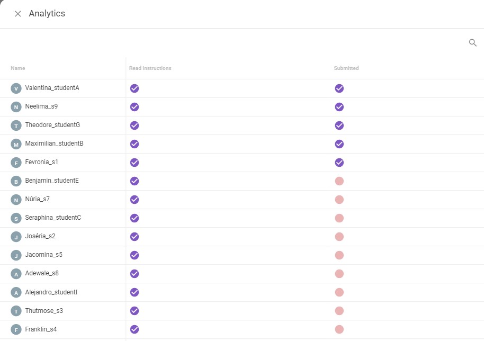Click Núria_s7's pink Submitted status dot
Screen dimensions: 484x341
click(x=339, y=200)
